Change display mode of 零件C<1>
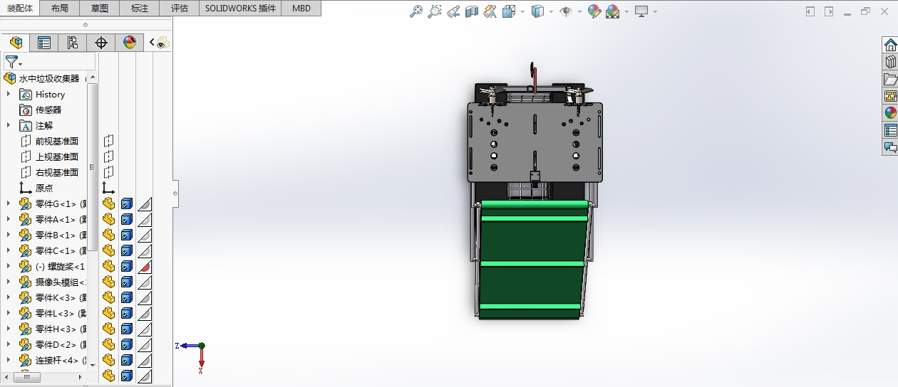Screen dimensions: 898x387 [x=126, y=250]
